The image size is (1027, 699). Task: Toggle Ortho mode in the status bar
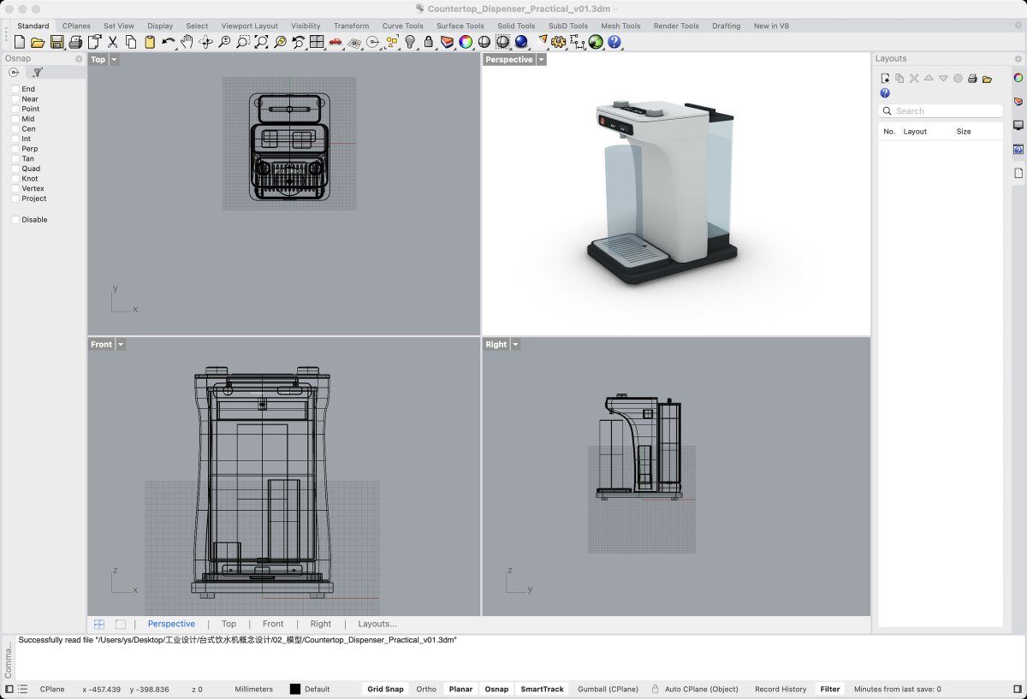(426, 690)
